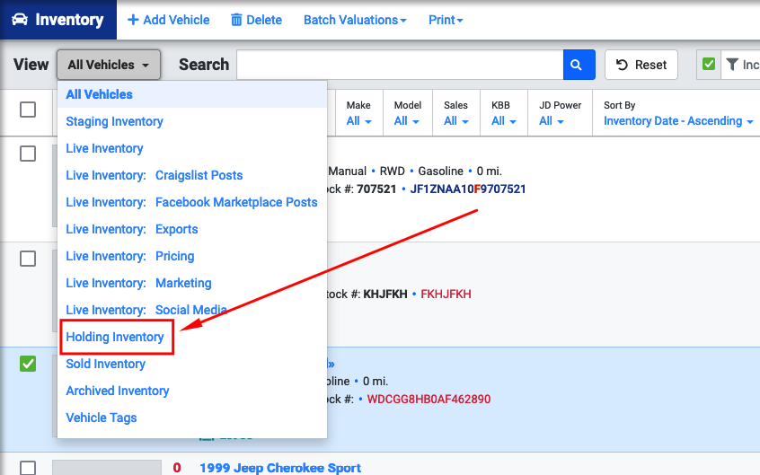Image resolution: width=760 pixels, height=475 pixels.
Task: Select Live Inventory: Craigslist Posts
Action: (x=155, y=175)
